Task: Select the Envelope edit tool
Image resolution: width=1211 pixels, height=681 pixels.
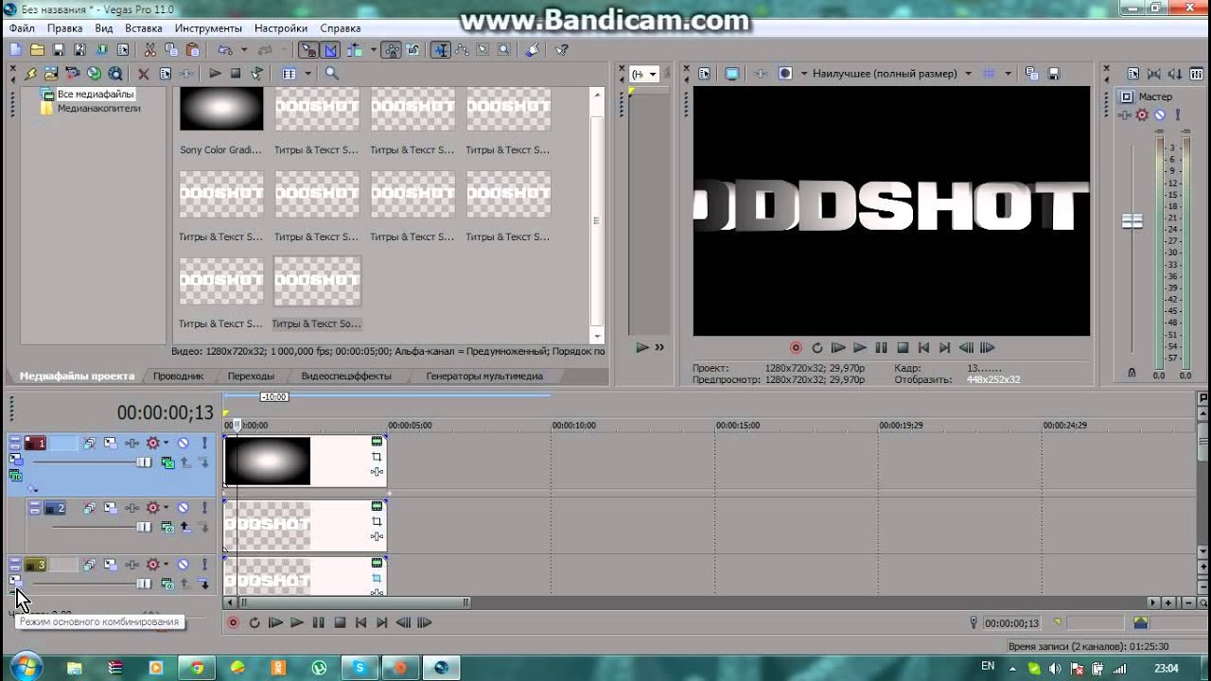Action: 462,50
